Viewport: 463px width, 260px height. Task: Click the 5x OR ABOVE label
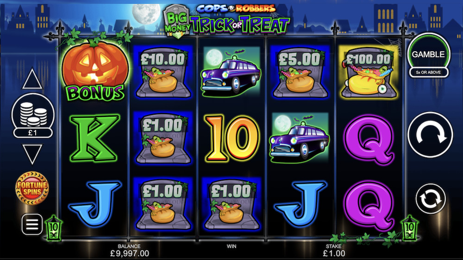tap(428, 72)
